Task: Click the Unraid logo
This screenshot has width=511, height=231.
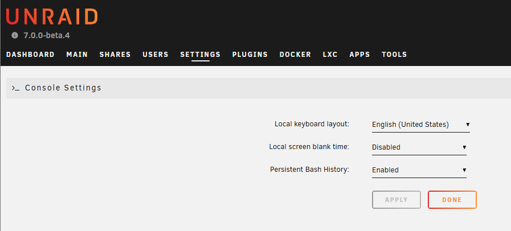Action: [52, 16]
